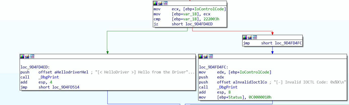This screenshot has width=349, height=105.
Task: Click the 'push edx' instruction
Action: (x=211, y=77)
